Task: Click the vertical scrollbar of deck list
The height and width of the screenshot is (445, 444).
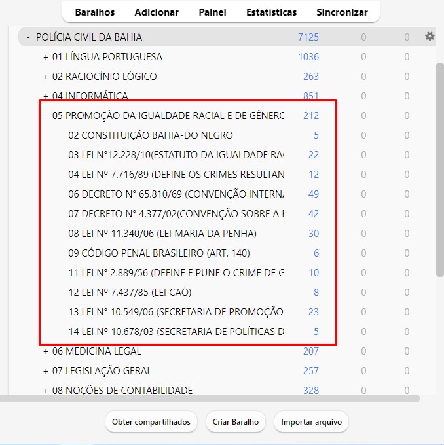Action: click(x=440, y=169)
